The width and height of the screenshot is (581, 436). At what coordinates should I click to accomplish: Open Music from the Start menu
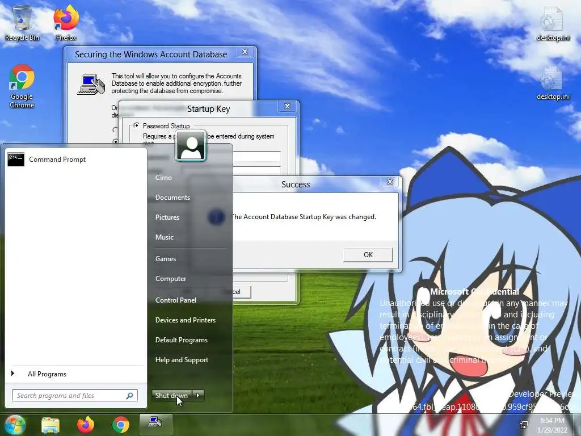(x=164, y=237)
